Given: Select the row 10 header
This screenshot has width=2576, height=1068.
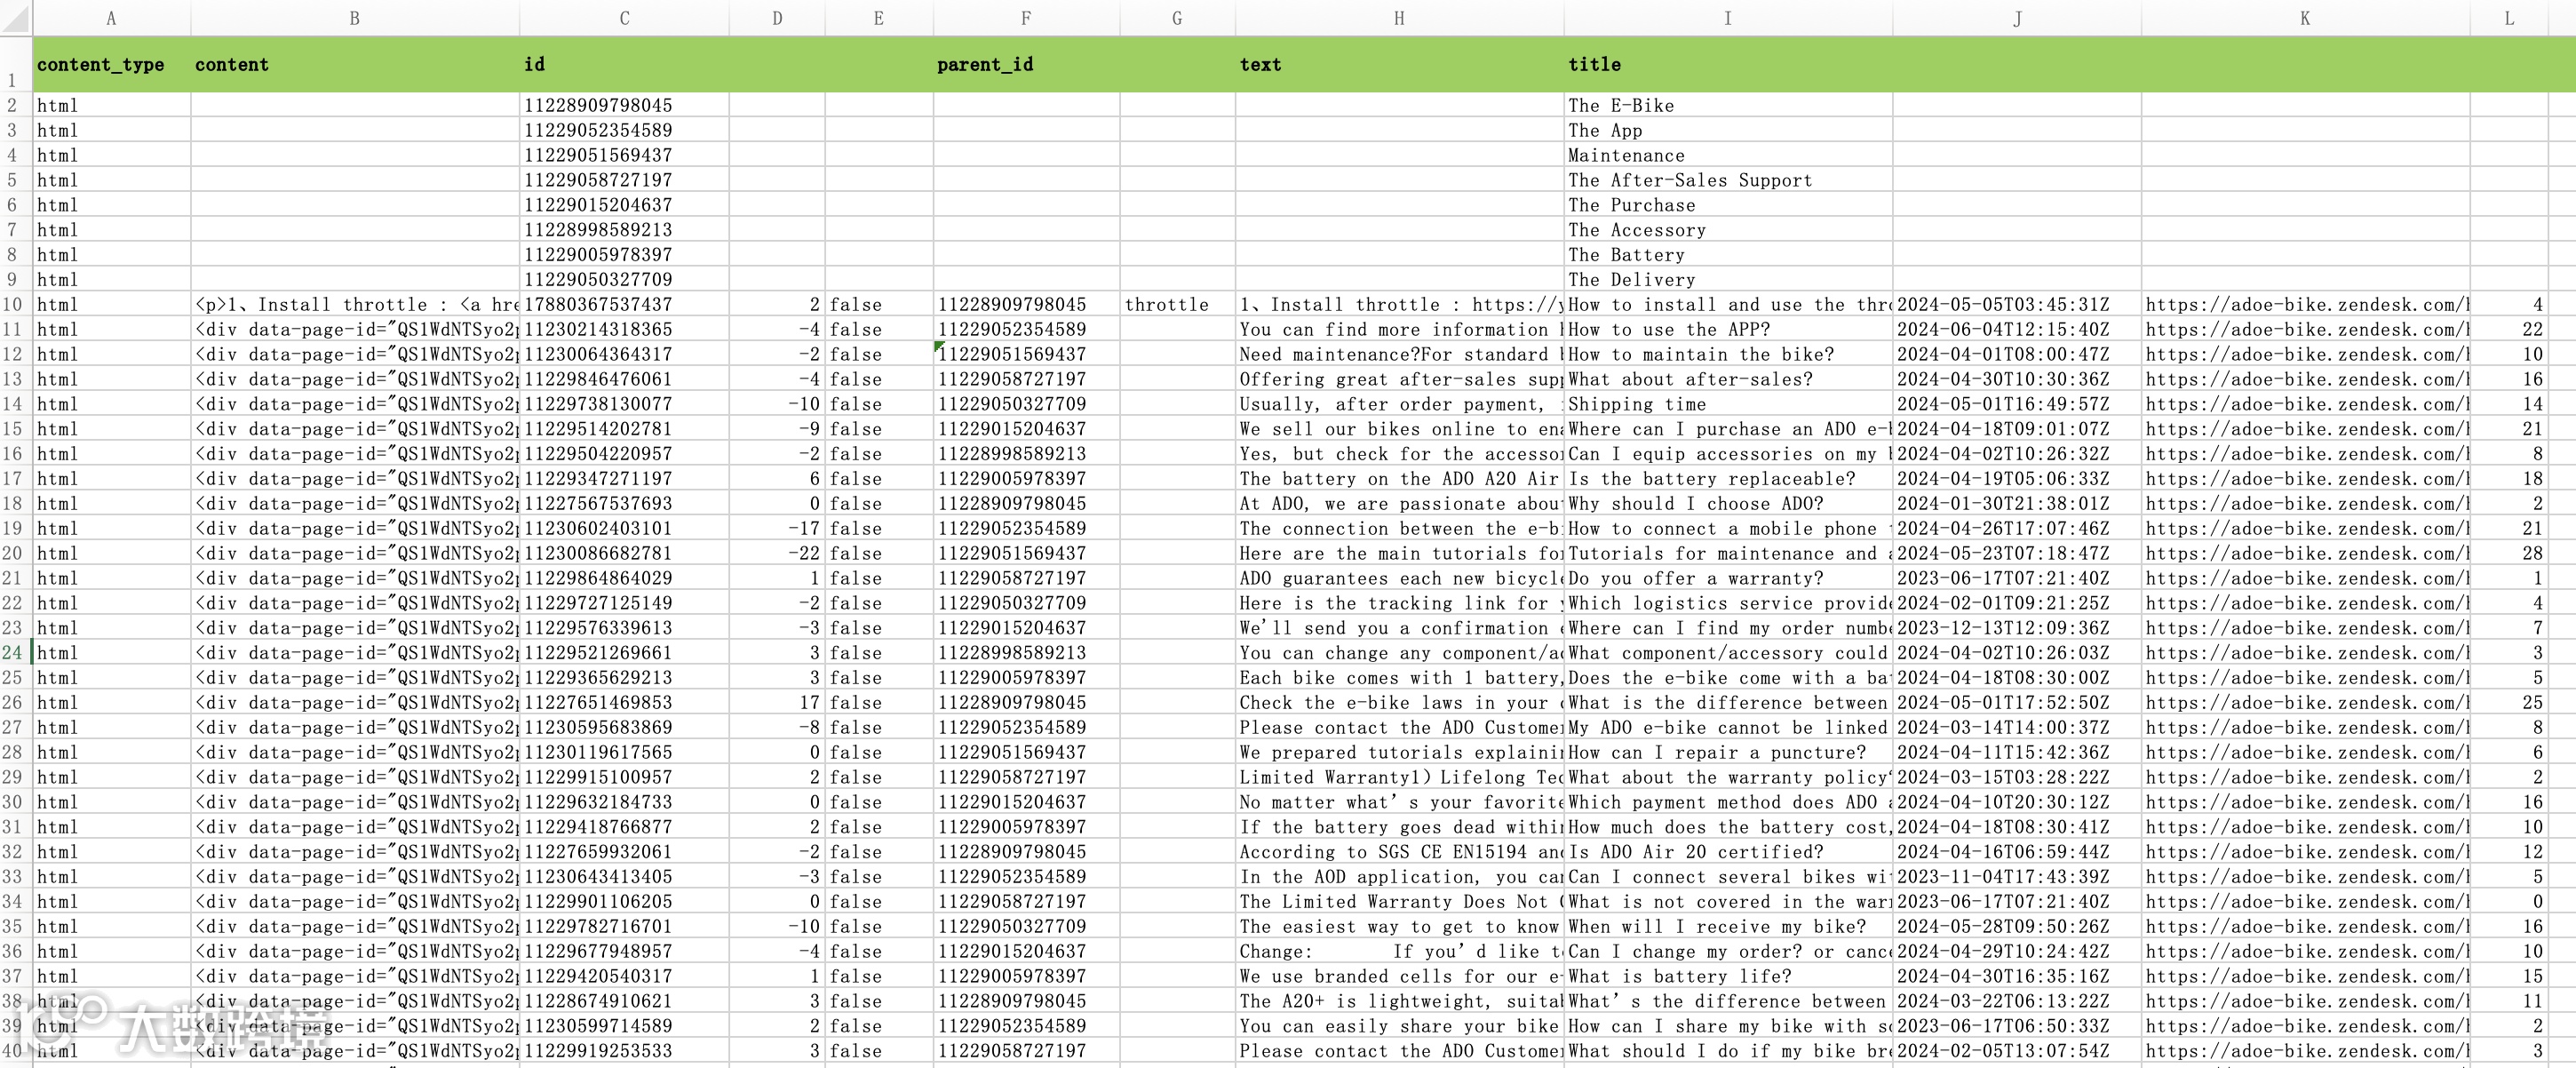Looking at the screenshot, I should tap(13, 305).
